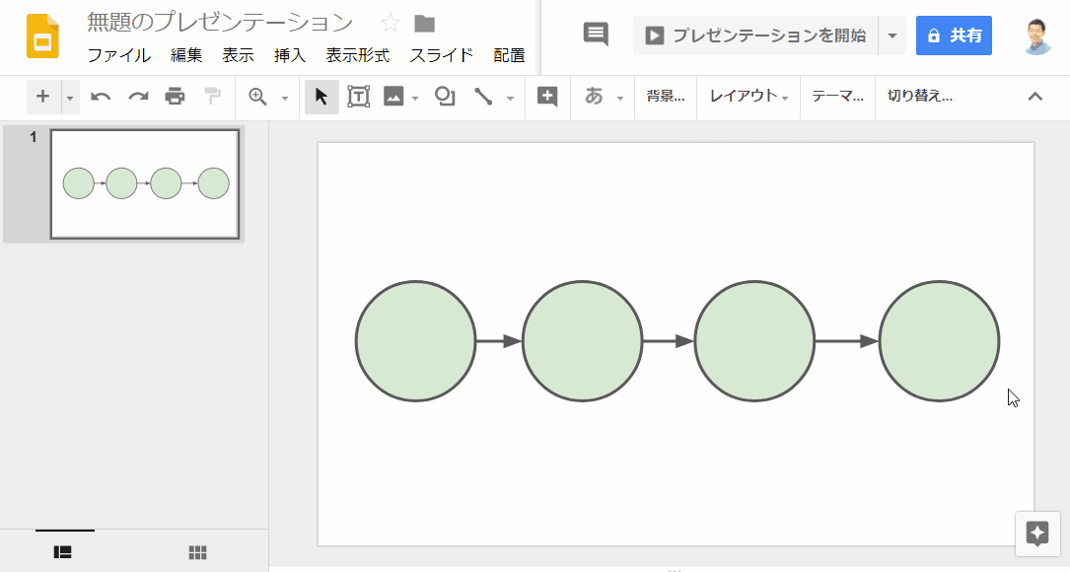The image size is (1070, 572).
Task: Select the first green circle on slide
Action: (x=415, y=341)
